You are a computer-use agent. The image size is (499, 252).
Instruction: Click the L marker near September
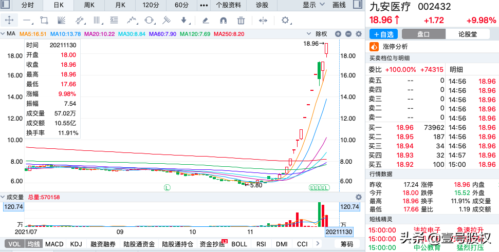[x=167, y=187]
